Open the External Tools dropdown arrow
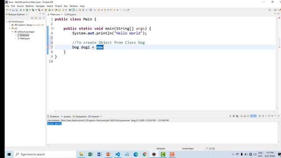This screenshot has height=158, width=281. pos(42,10)
